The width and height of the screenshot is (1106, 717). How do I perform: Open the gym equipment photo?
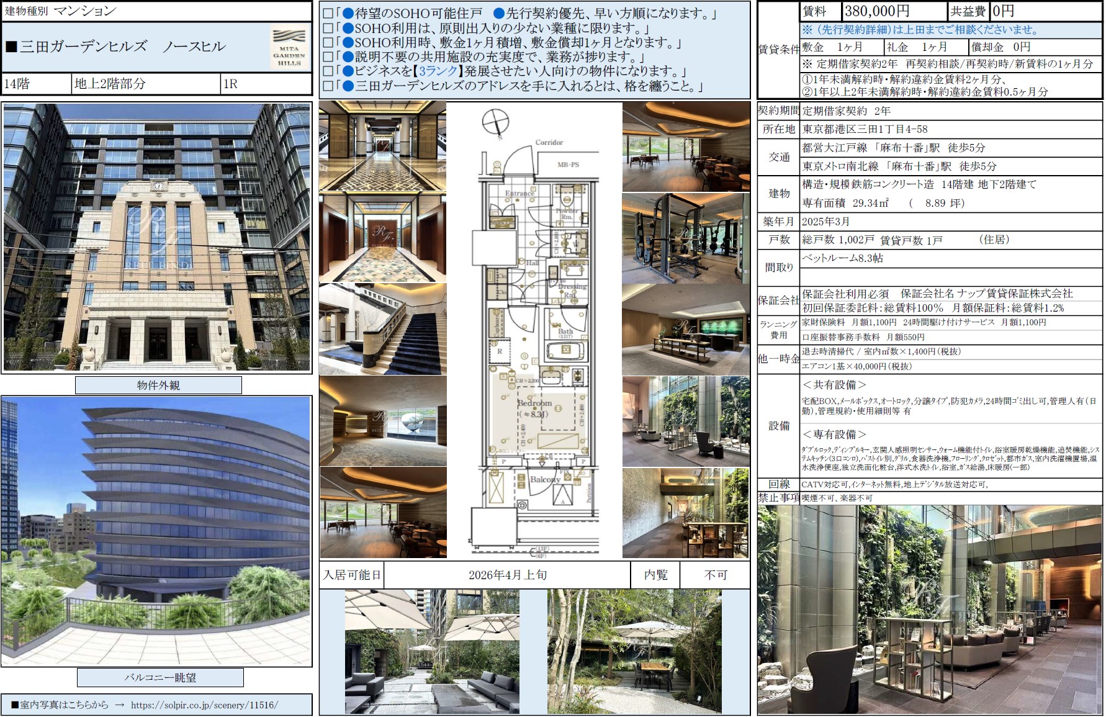686,238
